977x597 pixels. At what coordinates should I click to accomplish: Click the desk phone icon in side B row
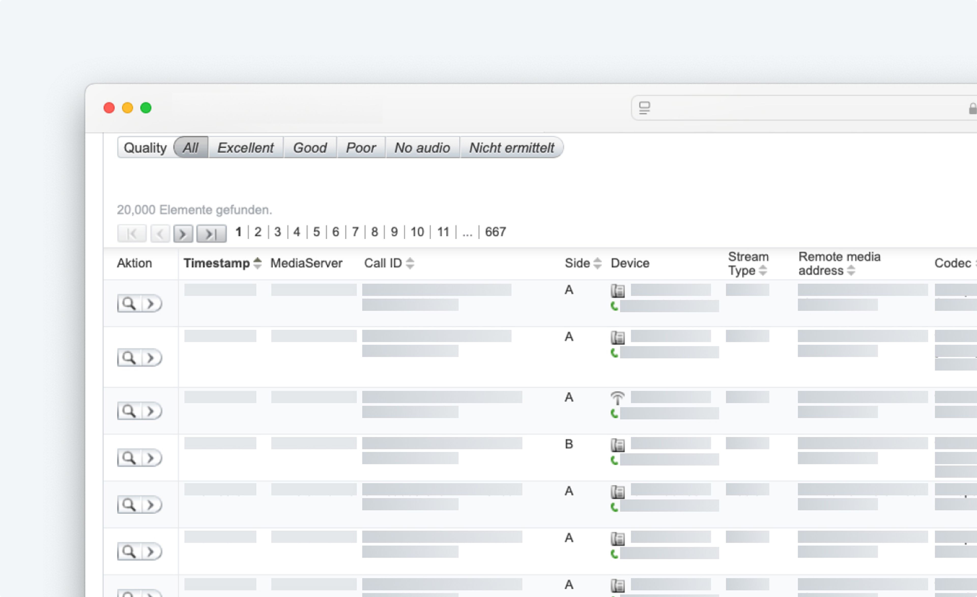[617, 445]
